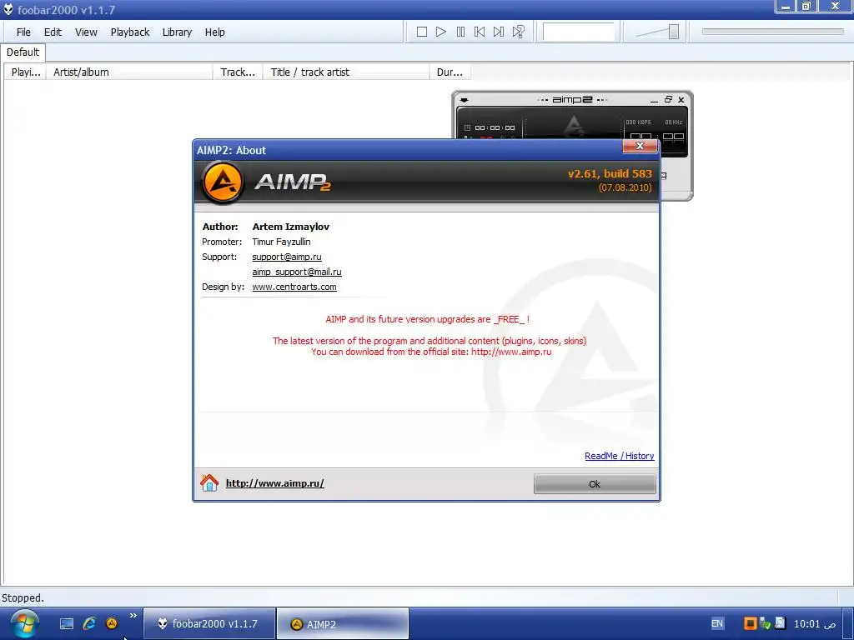The image size is (854, 640).
Task: Click the 10:01 taskbar clock
Action: [x=815, y=623]
